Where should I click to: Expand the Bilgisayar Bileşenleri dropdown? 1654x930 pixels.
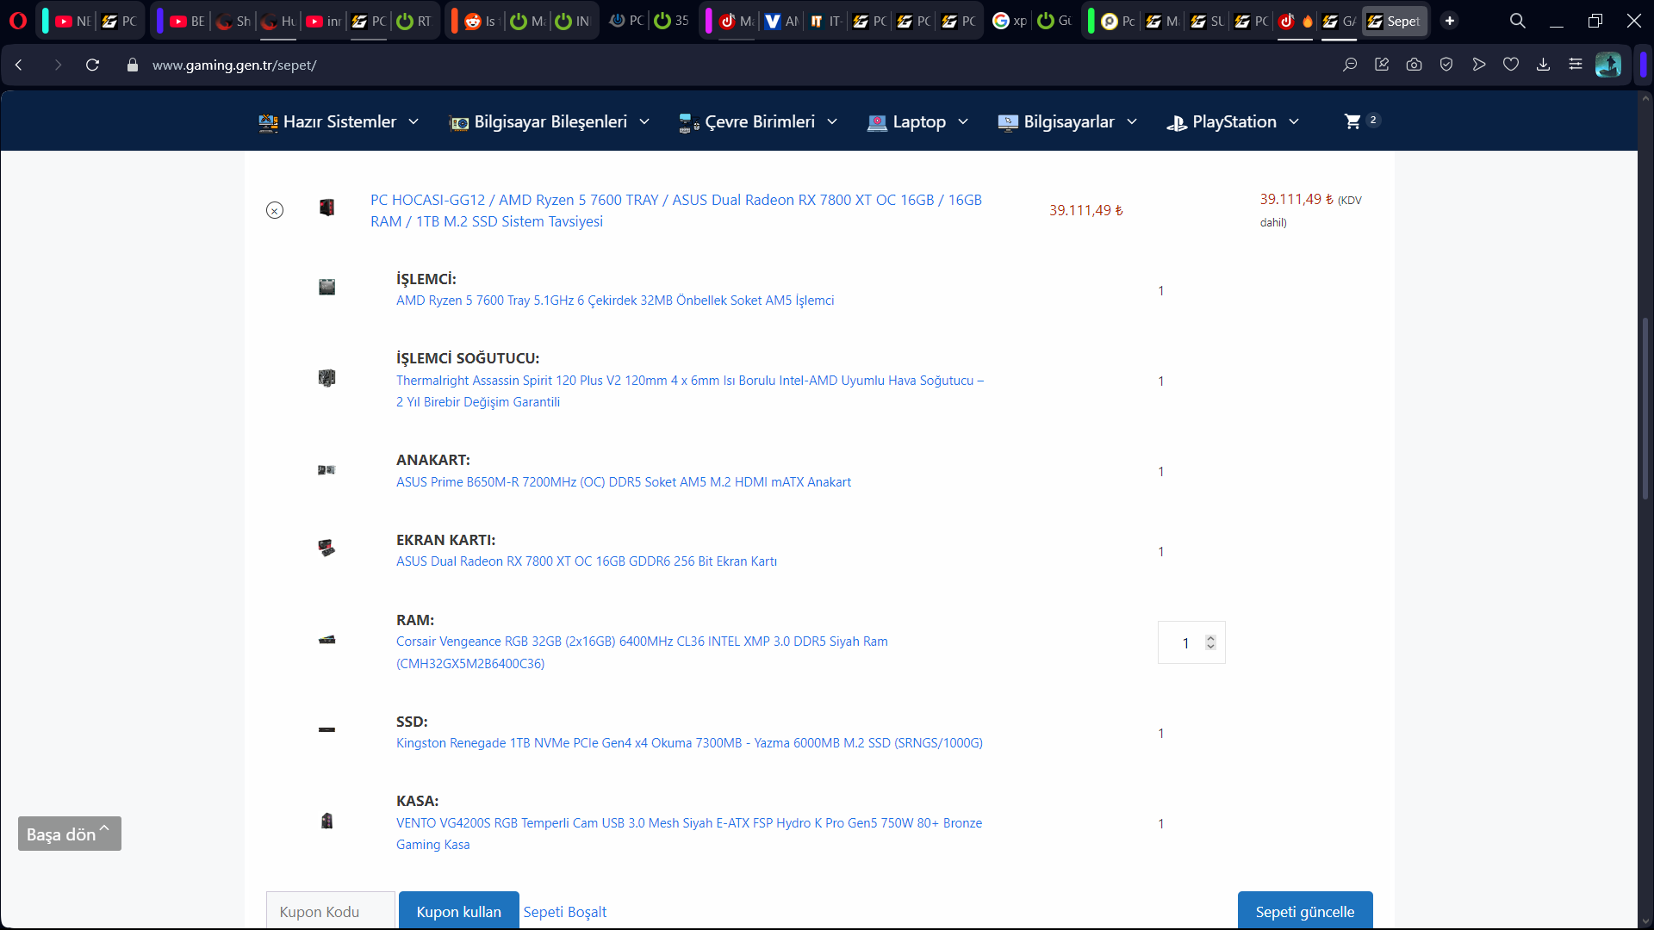[x=550, y=122]
